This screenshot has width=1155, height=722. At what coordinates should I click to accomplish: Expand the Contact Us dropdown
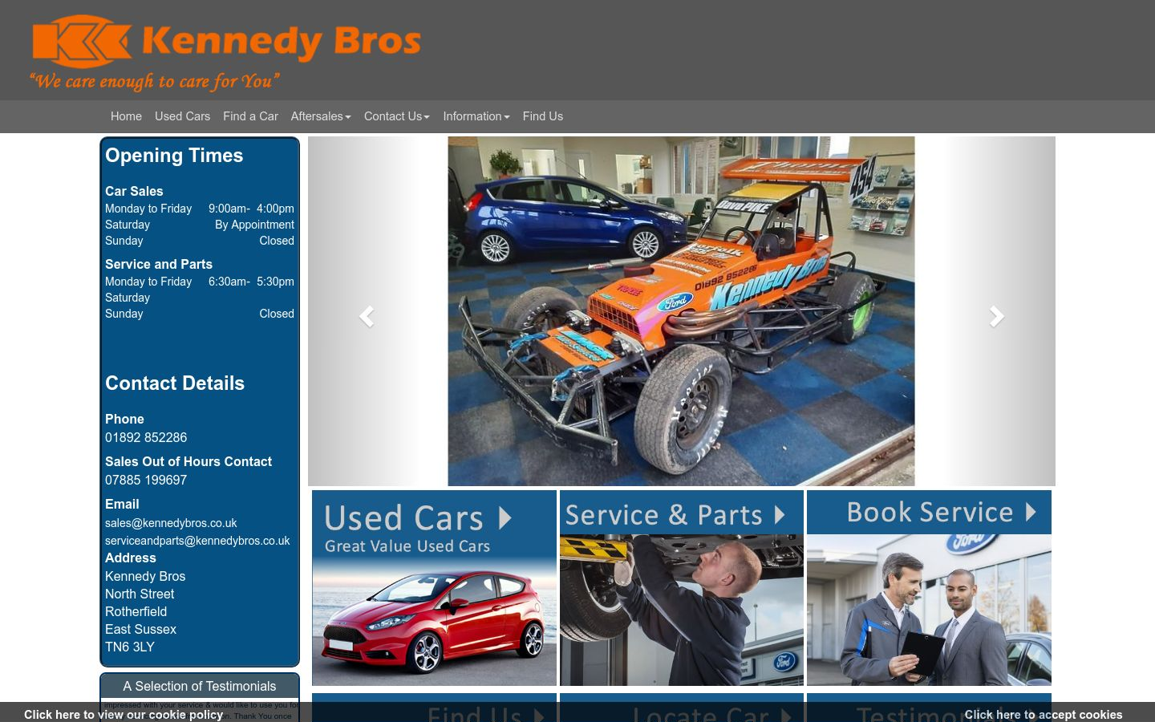(397, 116)
